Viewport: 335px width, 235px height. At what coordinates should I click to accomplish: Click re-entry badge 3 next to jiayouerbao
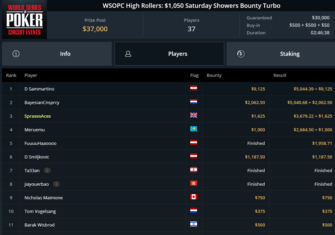coord(56,184)
